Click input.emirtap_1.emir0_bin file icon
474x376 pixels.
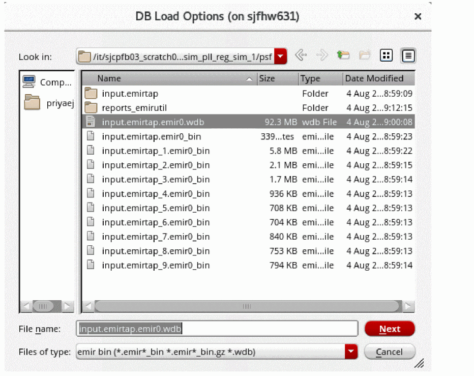(x=91, y=150)
